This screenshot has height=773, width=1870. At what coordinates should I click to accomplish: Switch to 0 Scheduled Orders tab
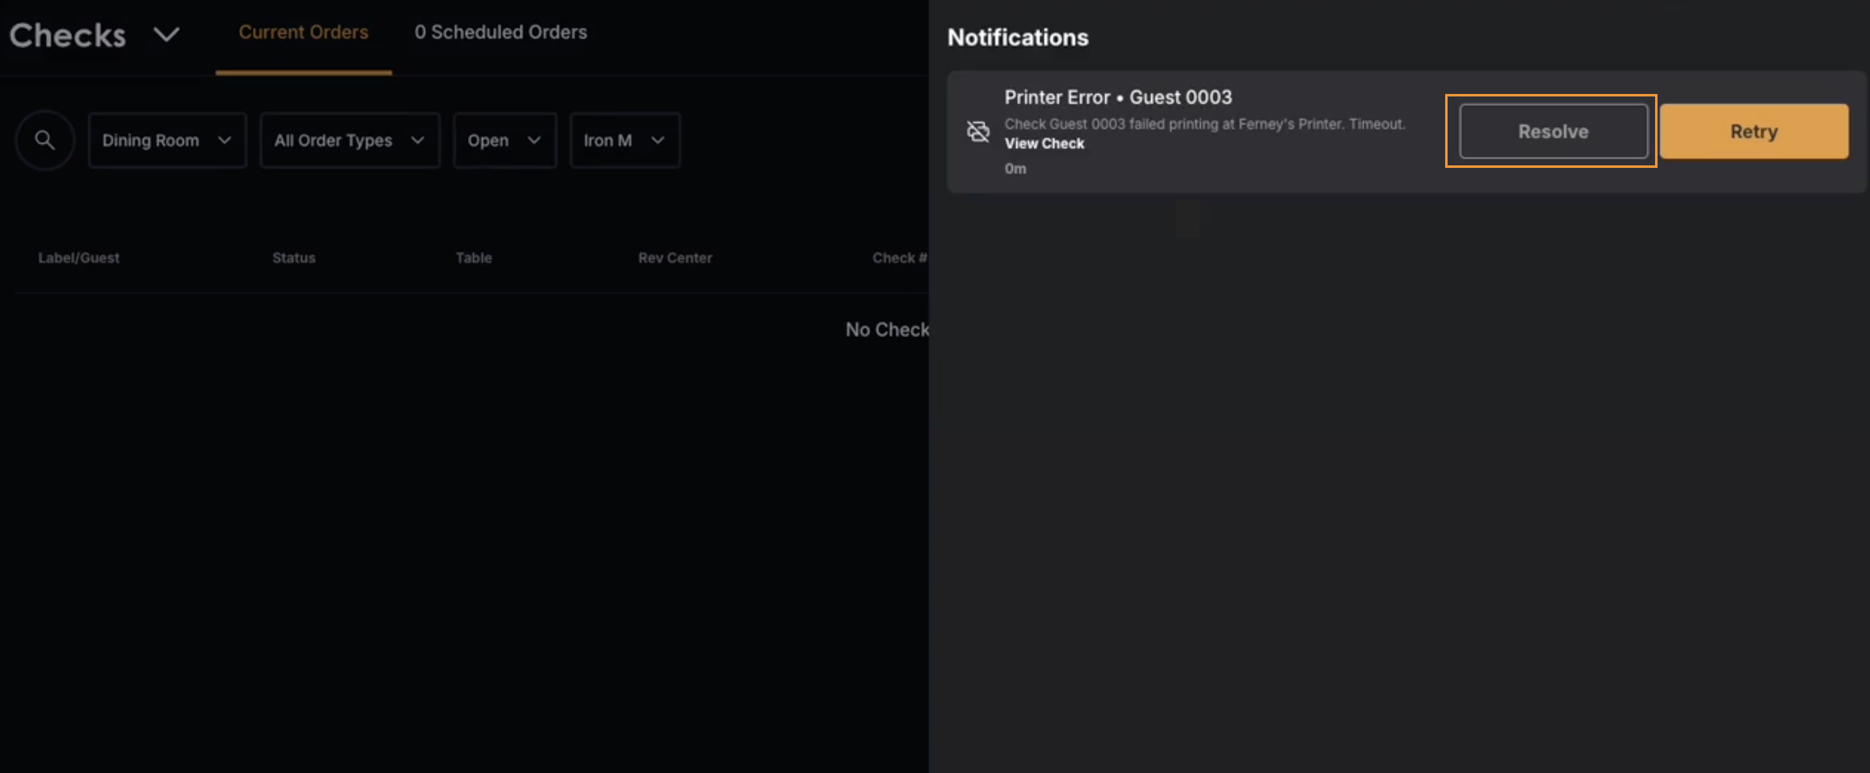click(x=500, y=32)
